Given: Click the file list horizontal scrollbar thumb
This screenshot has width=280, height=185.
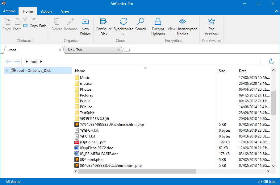Looking at the screenshot, I should tap(137, 171).
